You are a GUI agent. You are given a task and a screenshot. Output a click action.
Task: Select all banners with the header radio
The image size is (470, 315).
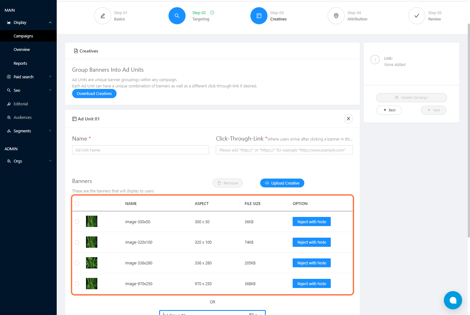(x=77, y=203)
